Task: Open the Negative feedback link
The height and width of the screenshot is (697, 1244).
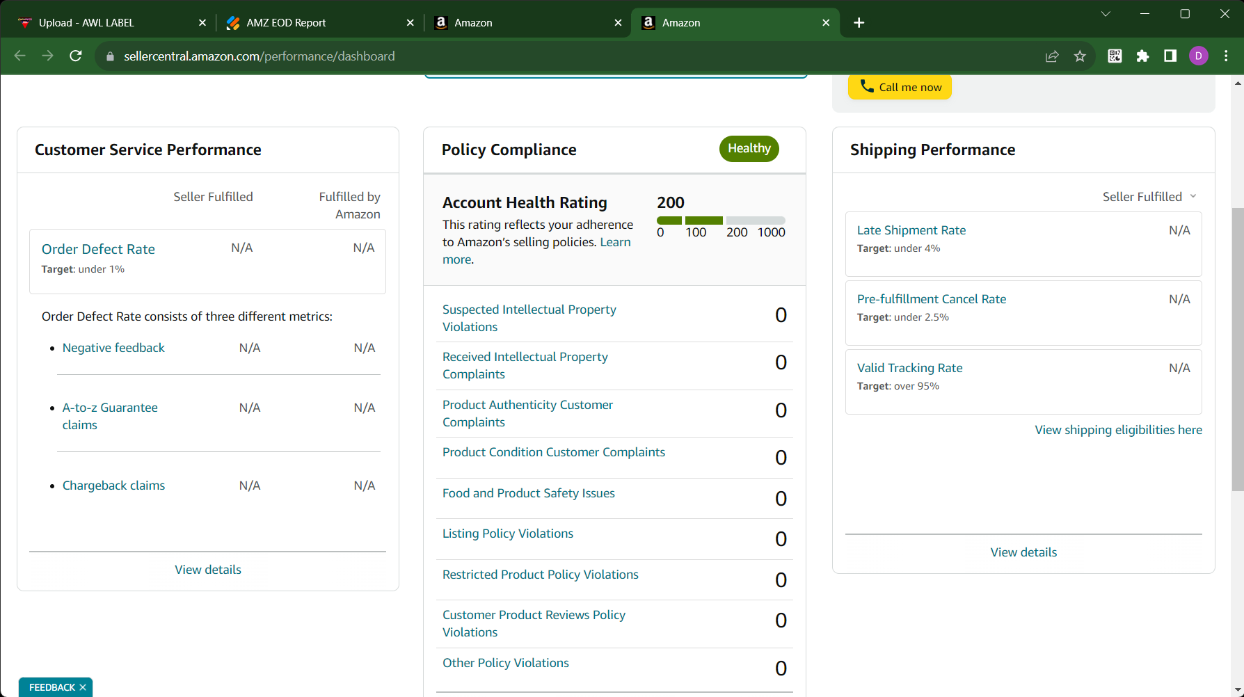Action: (113, 348)
